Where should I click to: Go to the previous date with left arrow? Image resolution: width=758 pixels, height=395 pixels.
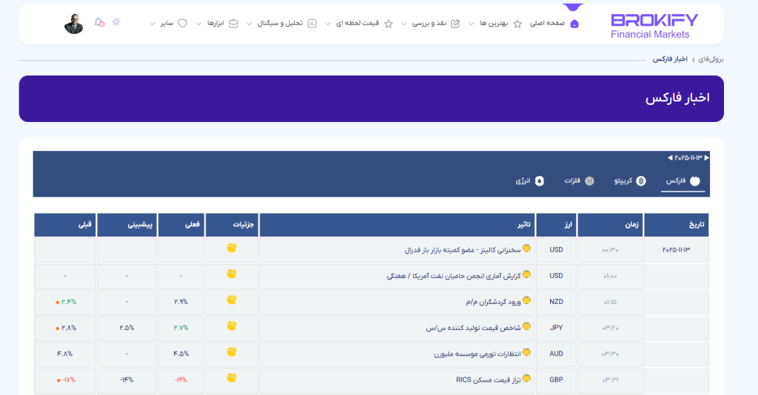(x=669, y=158)
